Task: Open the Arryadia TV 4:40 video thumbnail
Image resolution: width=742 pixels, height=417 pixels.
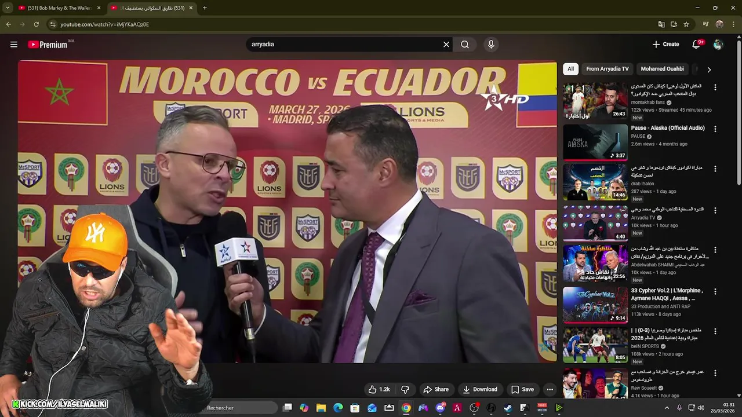Action: pyautogui.click(x=595, y=223)
